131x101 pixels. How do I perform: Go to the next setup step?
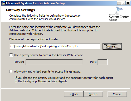[x=93, y=94]
